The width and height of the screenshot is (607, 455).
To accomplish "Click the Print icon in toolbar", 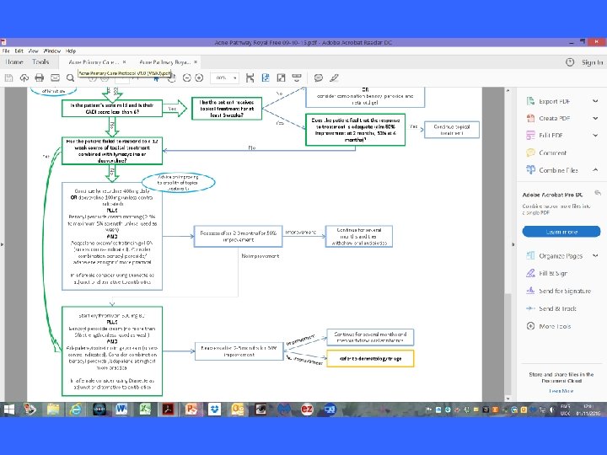I will [40, 78].
